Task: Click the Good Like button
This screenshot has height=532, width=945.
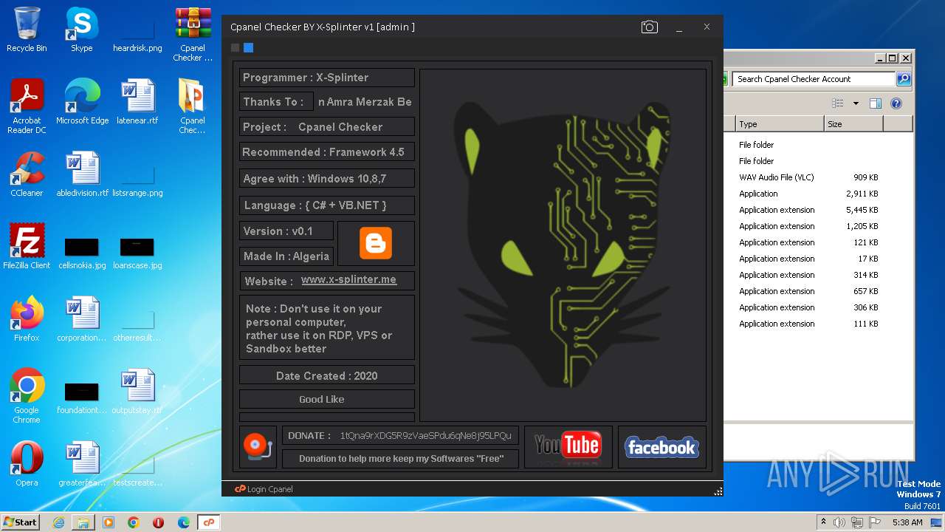Action: click(326, 399)
